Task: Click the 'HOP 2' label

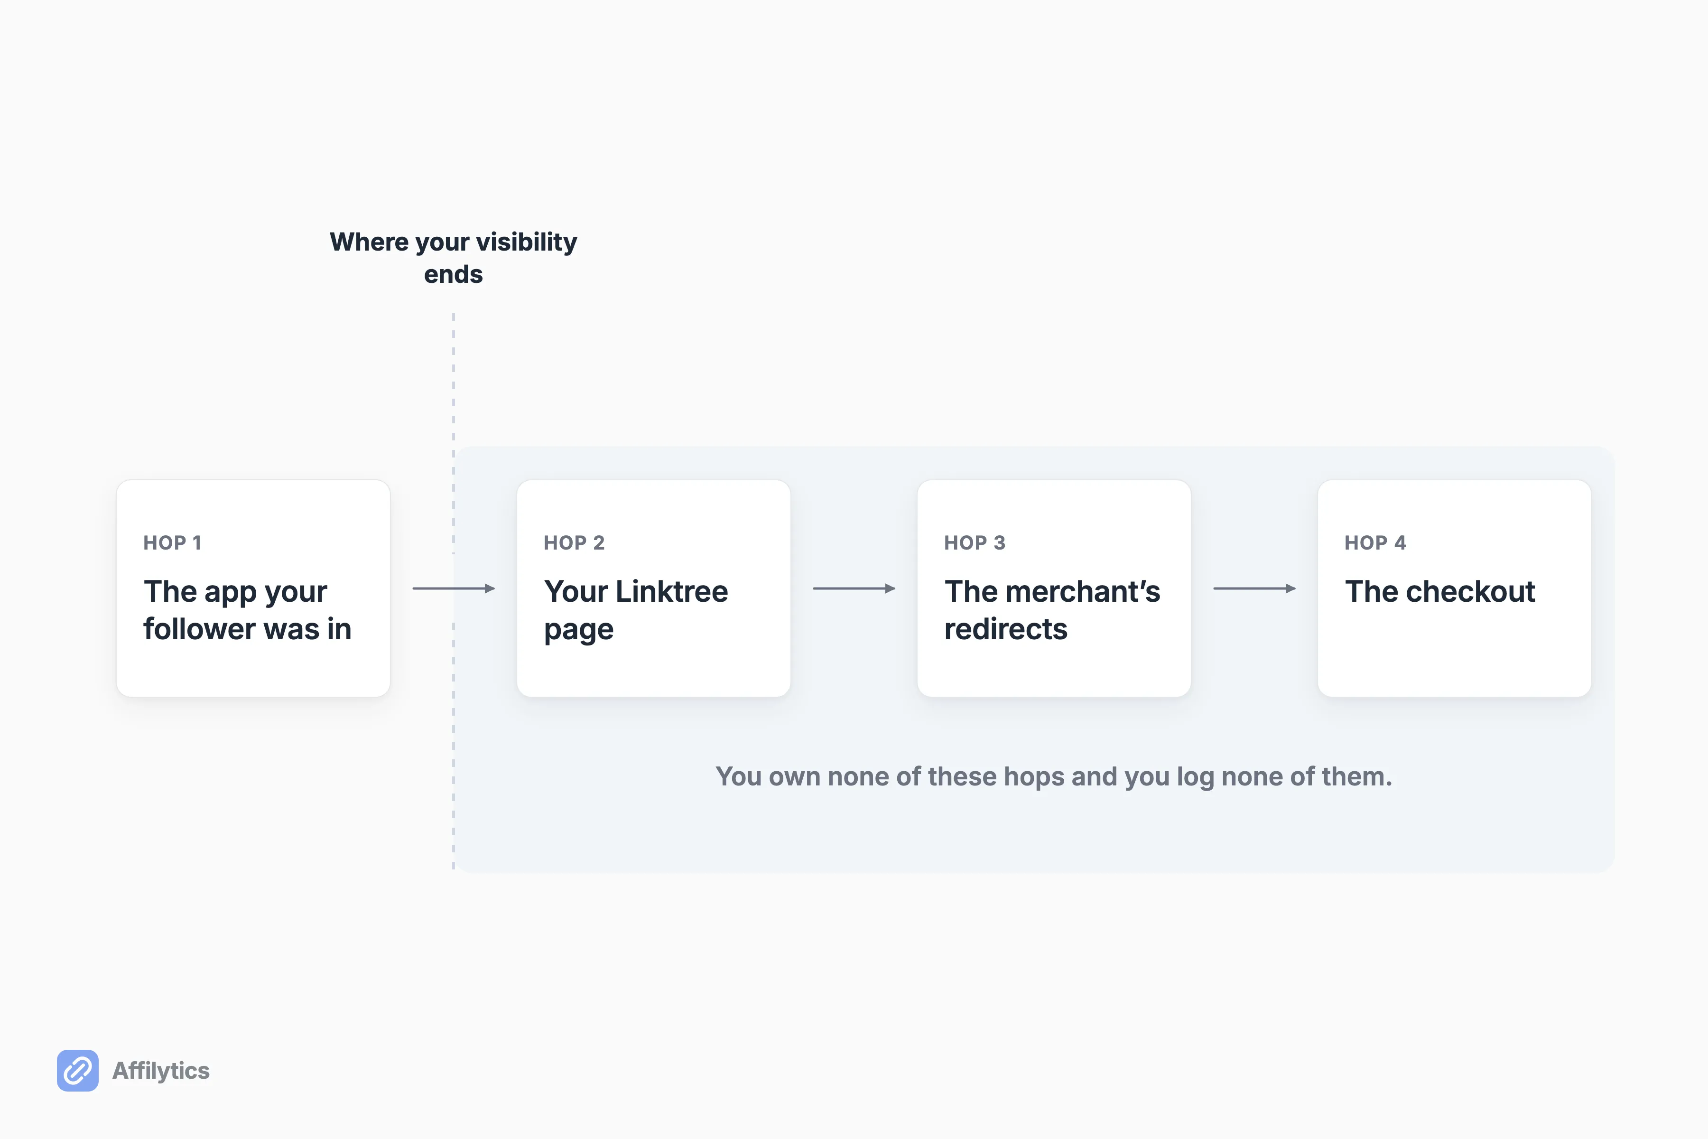Action: click(x=574, y=542)
